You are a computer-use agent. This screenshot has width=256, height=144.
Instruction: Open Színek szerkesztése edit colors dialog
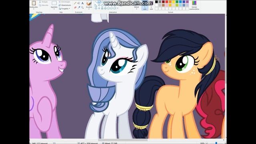point(194,5)
